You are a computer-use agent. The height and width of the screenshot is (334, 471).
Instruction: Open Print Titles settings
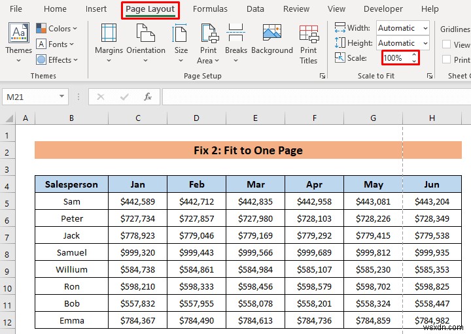tap(309, 34)
